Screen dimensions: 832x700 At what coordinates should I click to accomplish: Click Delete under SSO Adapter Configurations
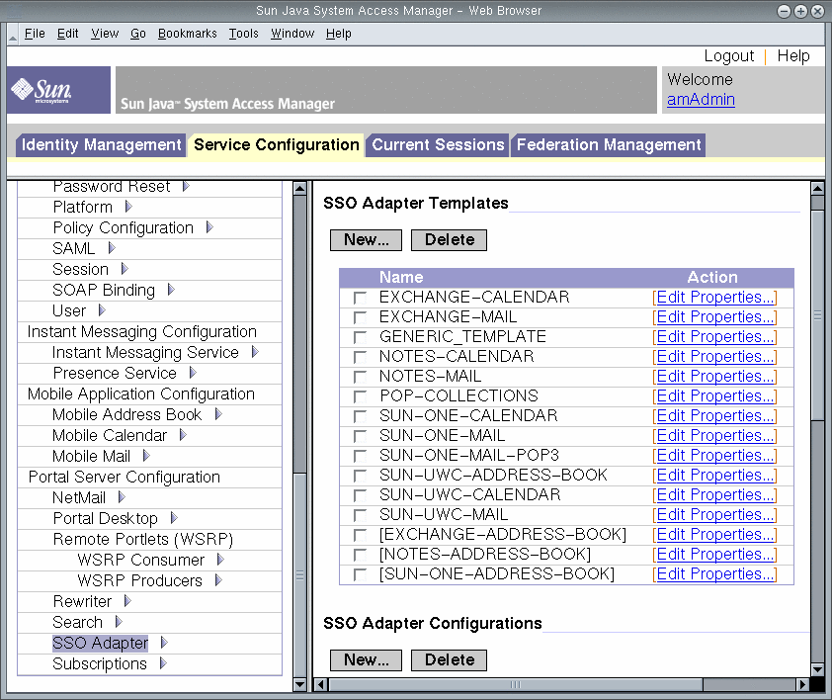click(x=449, y=660)
